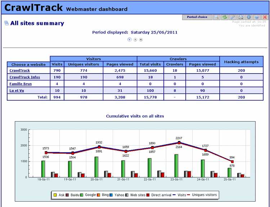Click the 15,778 total crawler visits cell
This screenshot has height=207, width=270.
pos(150,97)
